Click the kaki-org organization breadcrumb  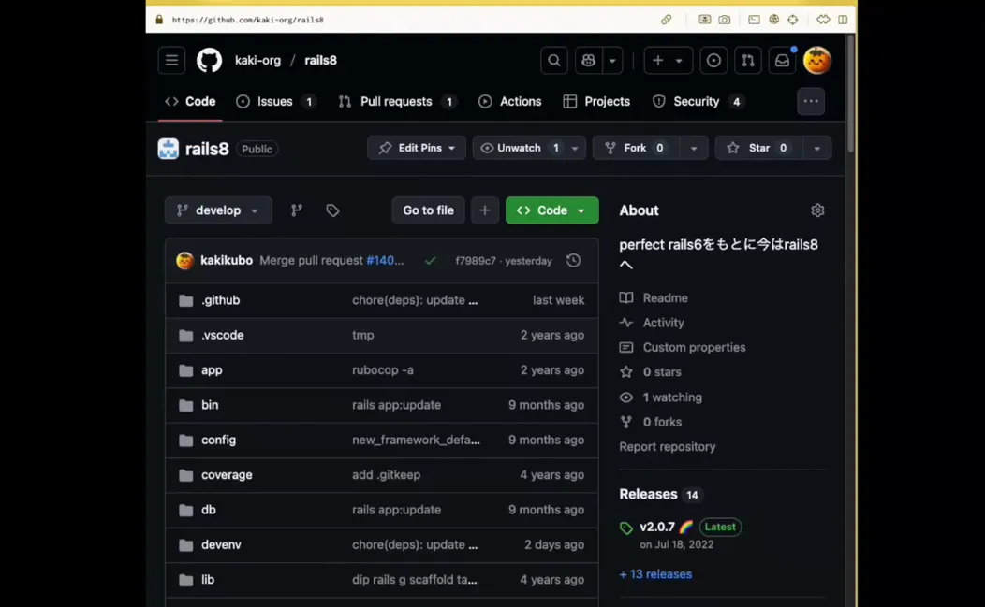point(257,60)
